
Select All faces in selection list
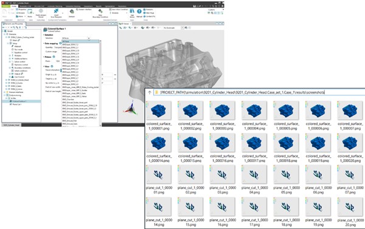click(80, 41)
